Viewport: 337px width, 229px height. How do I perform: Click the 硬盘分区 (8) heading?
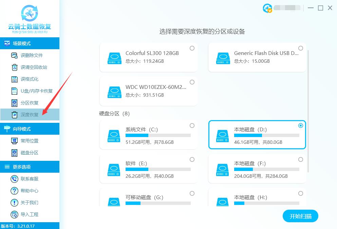(x=114, y=113)
